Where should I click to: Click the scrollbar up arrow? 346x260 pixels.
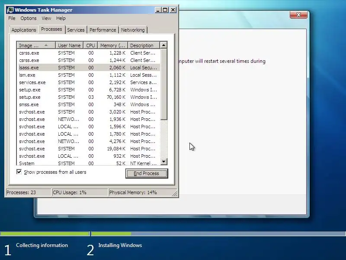[x=163, y=45]
